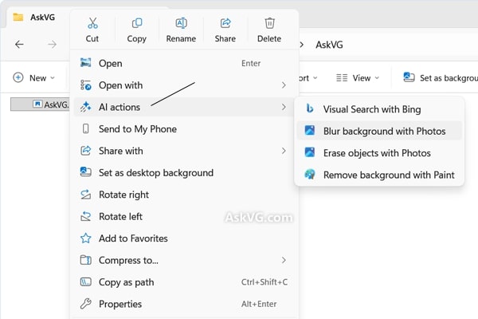Click the Compress to folder icon
This screenshot has height=319, width=478.
(x=86, y=260)
